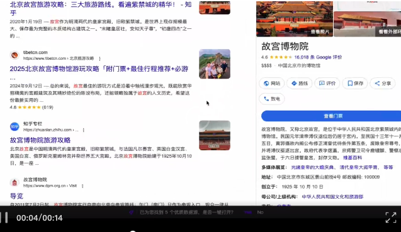Save the place with the 保存 button
This screenshot has height=232, width=401.
click(355, 83)
